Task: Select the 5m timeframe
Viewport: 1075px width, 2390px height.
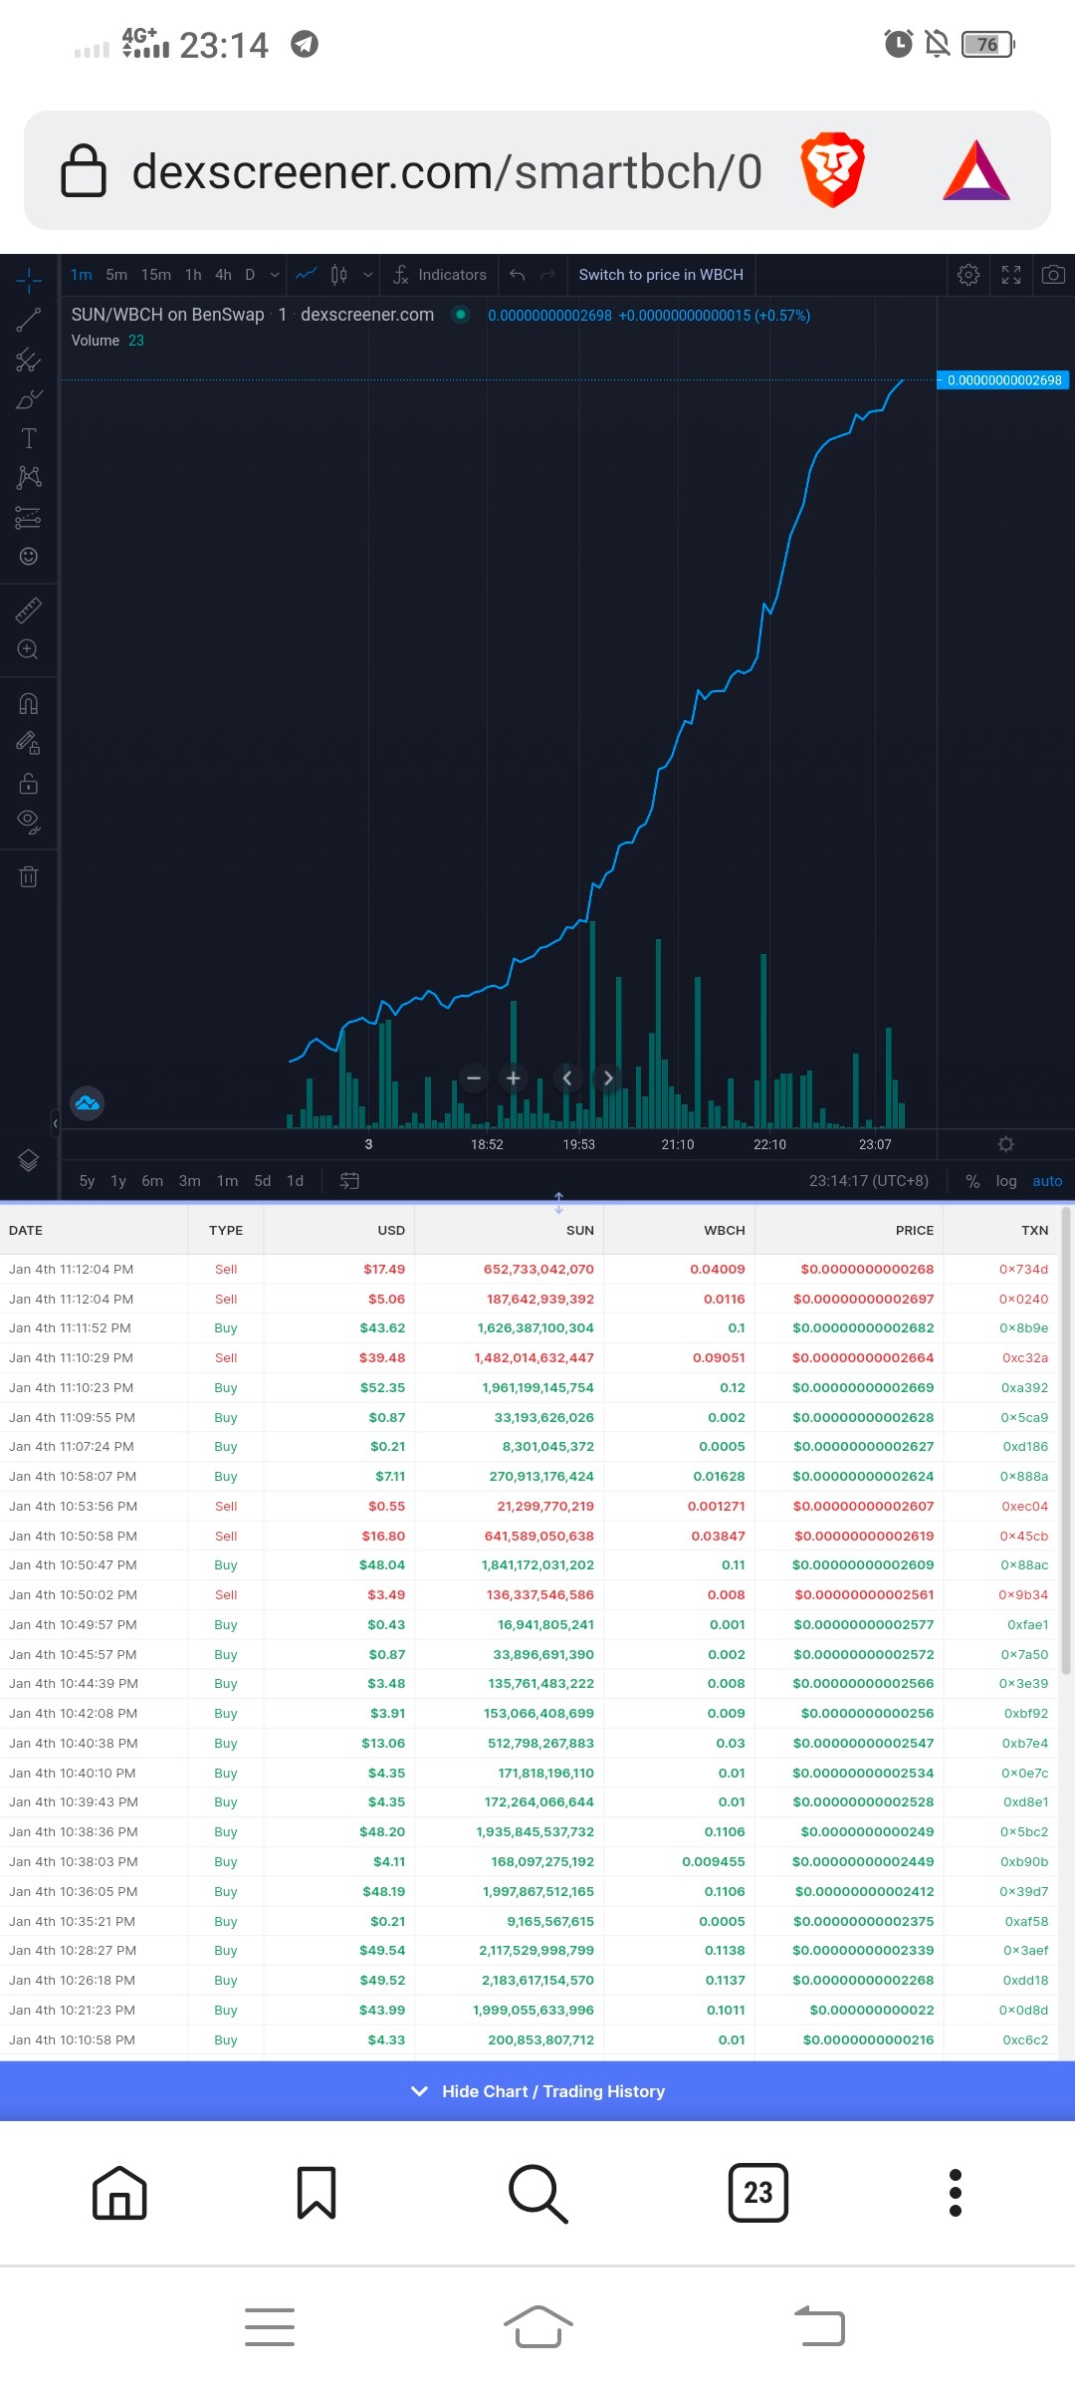Action: (116, 275)
